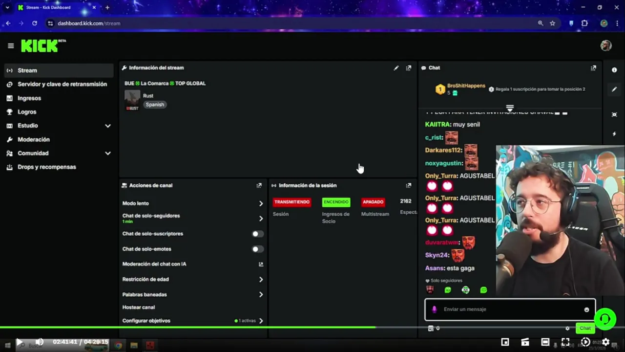Image resolution: width=625 pixels, height=352 pixels.
Task: Play the video with the play button
Action: (x=20, y=342)
